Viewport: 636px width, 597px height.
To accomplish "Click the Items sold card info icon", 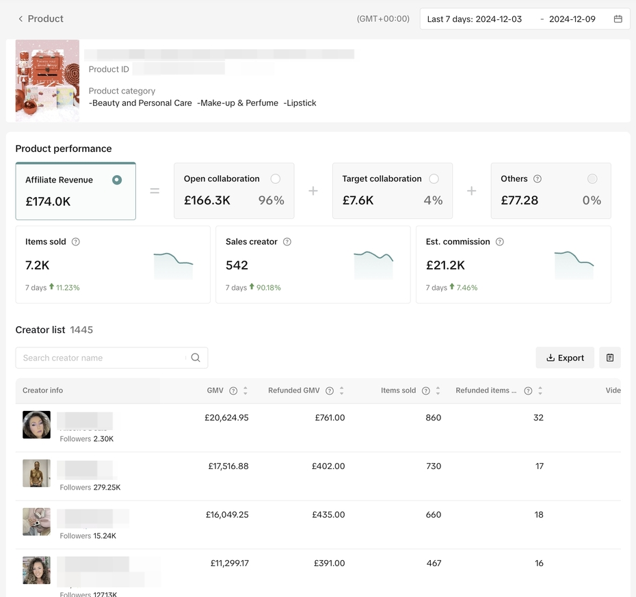I will [x=76, y=242].
